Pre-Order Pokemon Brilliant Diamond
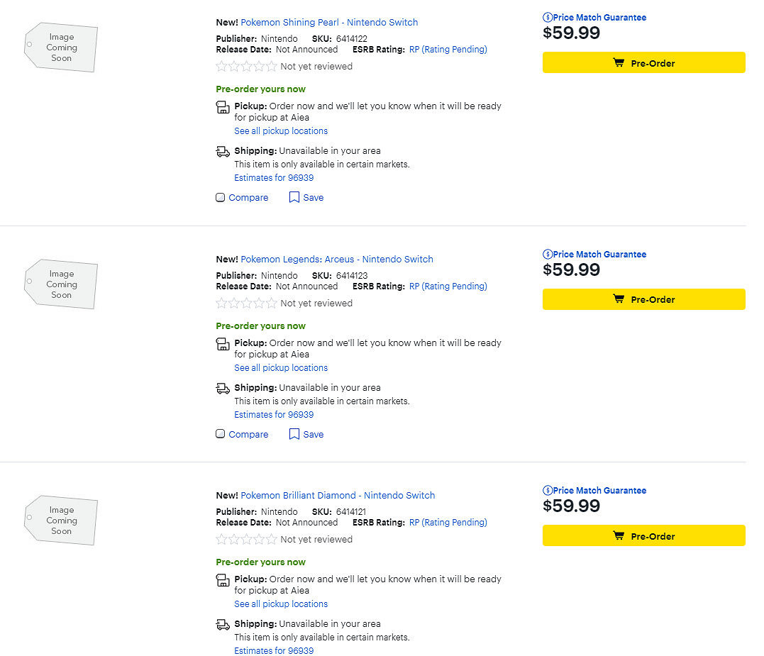 tap(643, 536)
